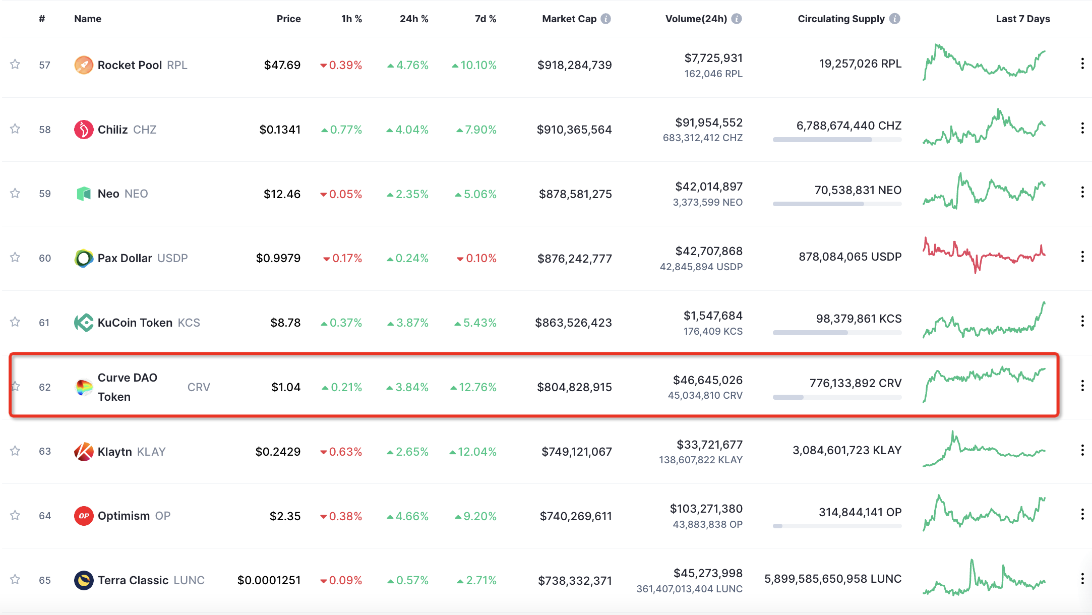Open the three-dot menu for Chiliz
This screenshot has width=1092, height=615.
[x=1082, y=128]
